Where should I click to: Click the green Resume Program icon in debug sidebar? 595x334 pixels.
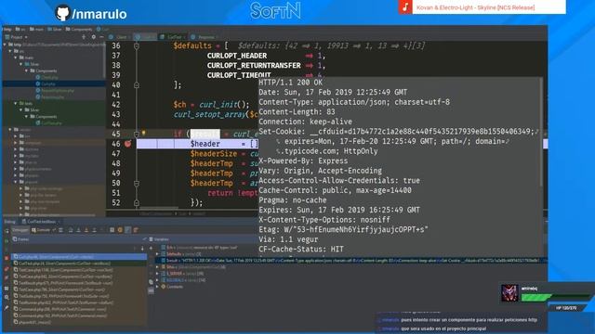7,241
